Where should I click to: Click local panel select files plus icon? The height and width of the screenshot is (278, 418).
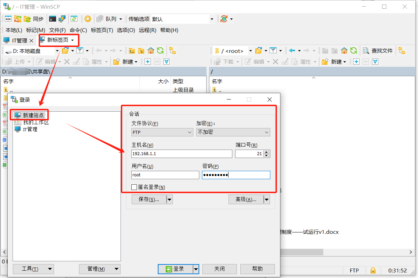[x=147, y=62]
